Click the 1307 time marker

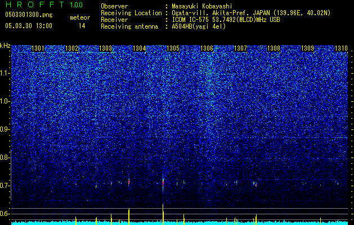click(241, 48)
